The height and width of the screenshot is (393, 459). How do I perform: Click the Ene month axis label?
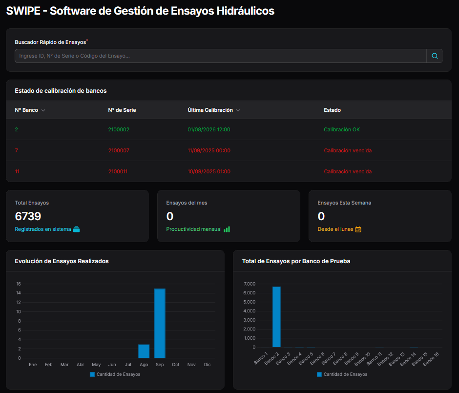33,365
